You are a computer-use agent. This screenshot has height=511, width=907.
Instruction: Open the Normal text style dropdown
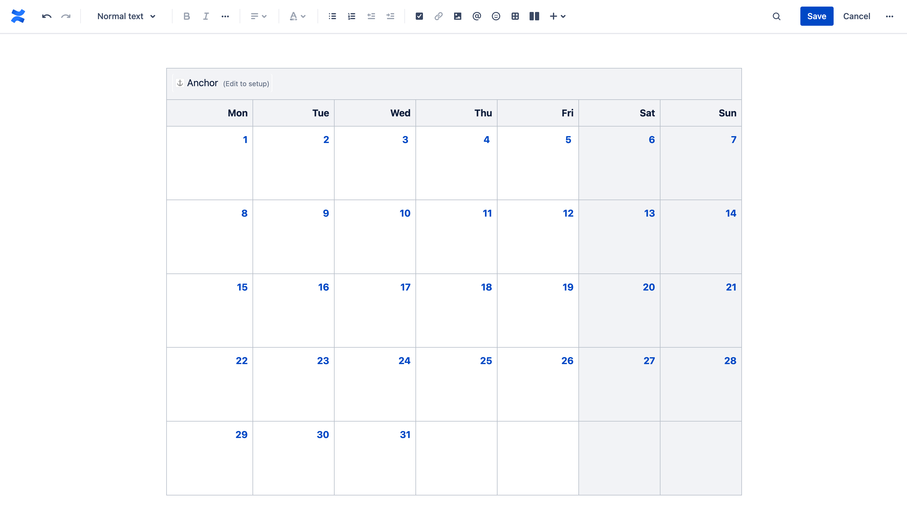point(126,16)
